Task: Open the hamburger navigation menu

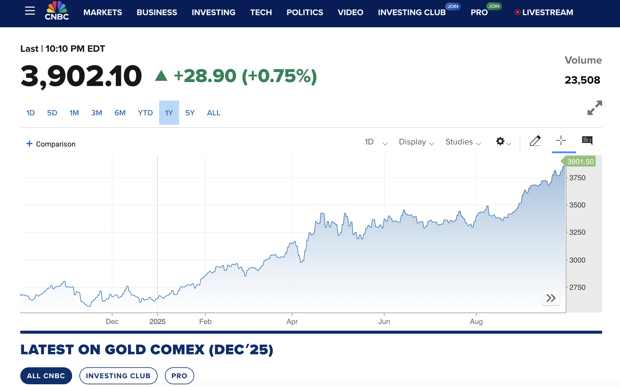Action: (30, 11)
